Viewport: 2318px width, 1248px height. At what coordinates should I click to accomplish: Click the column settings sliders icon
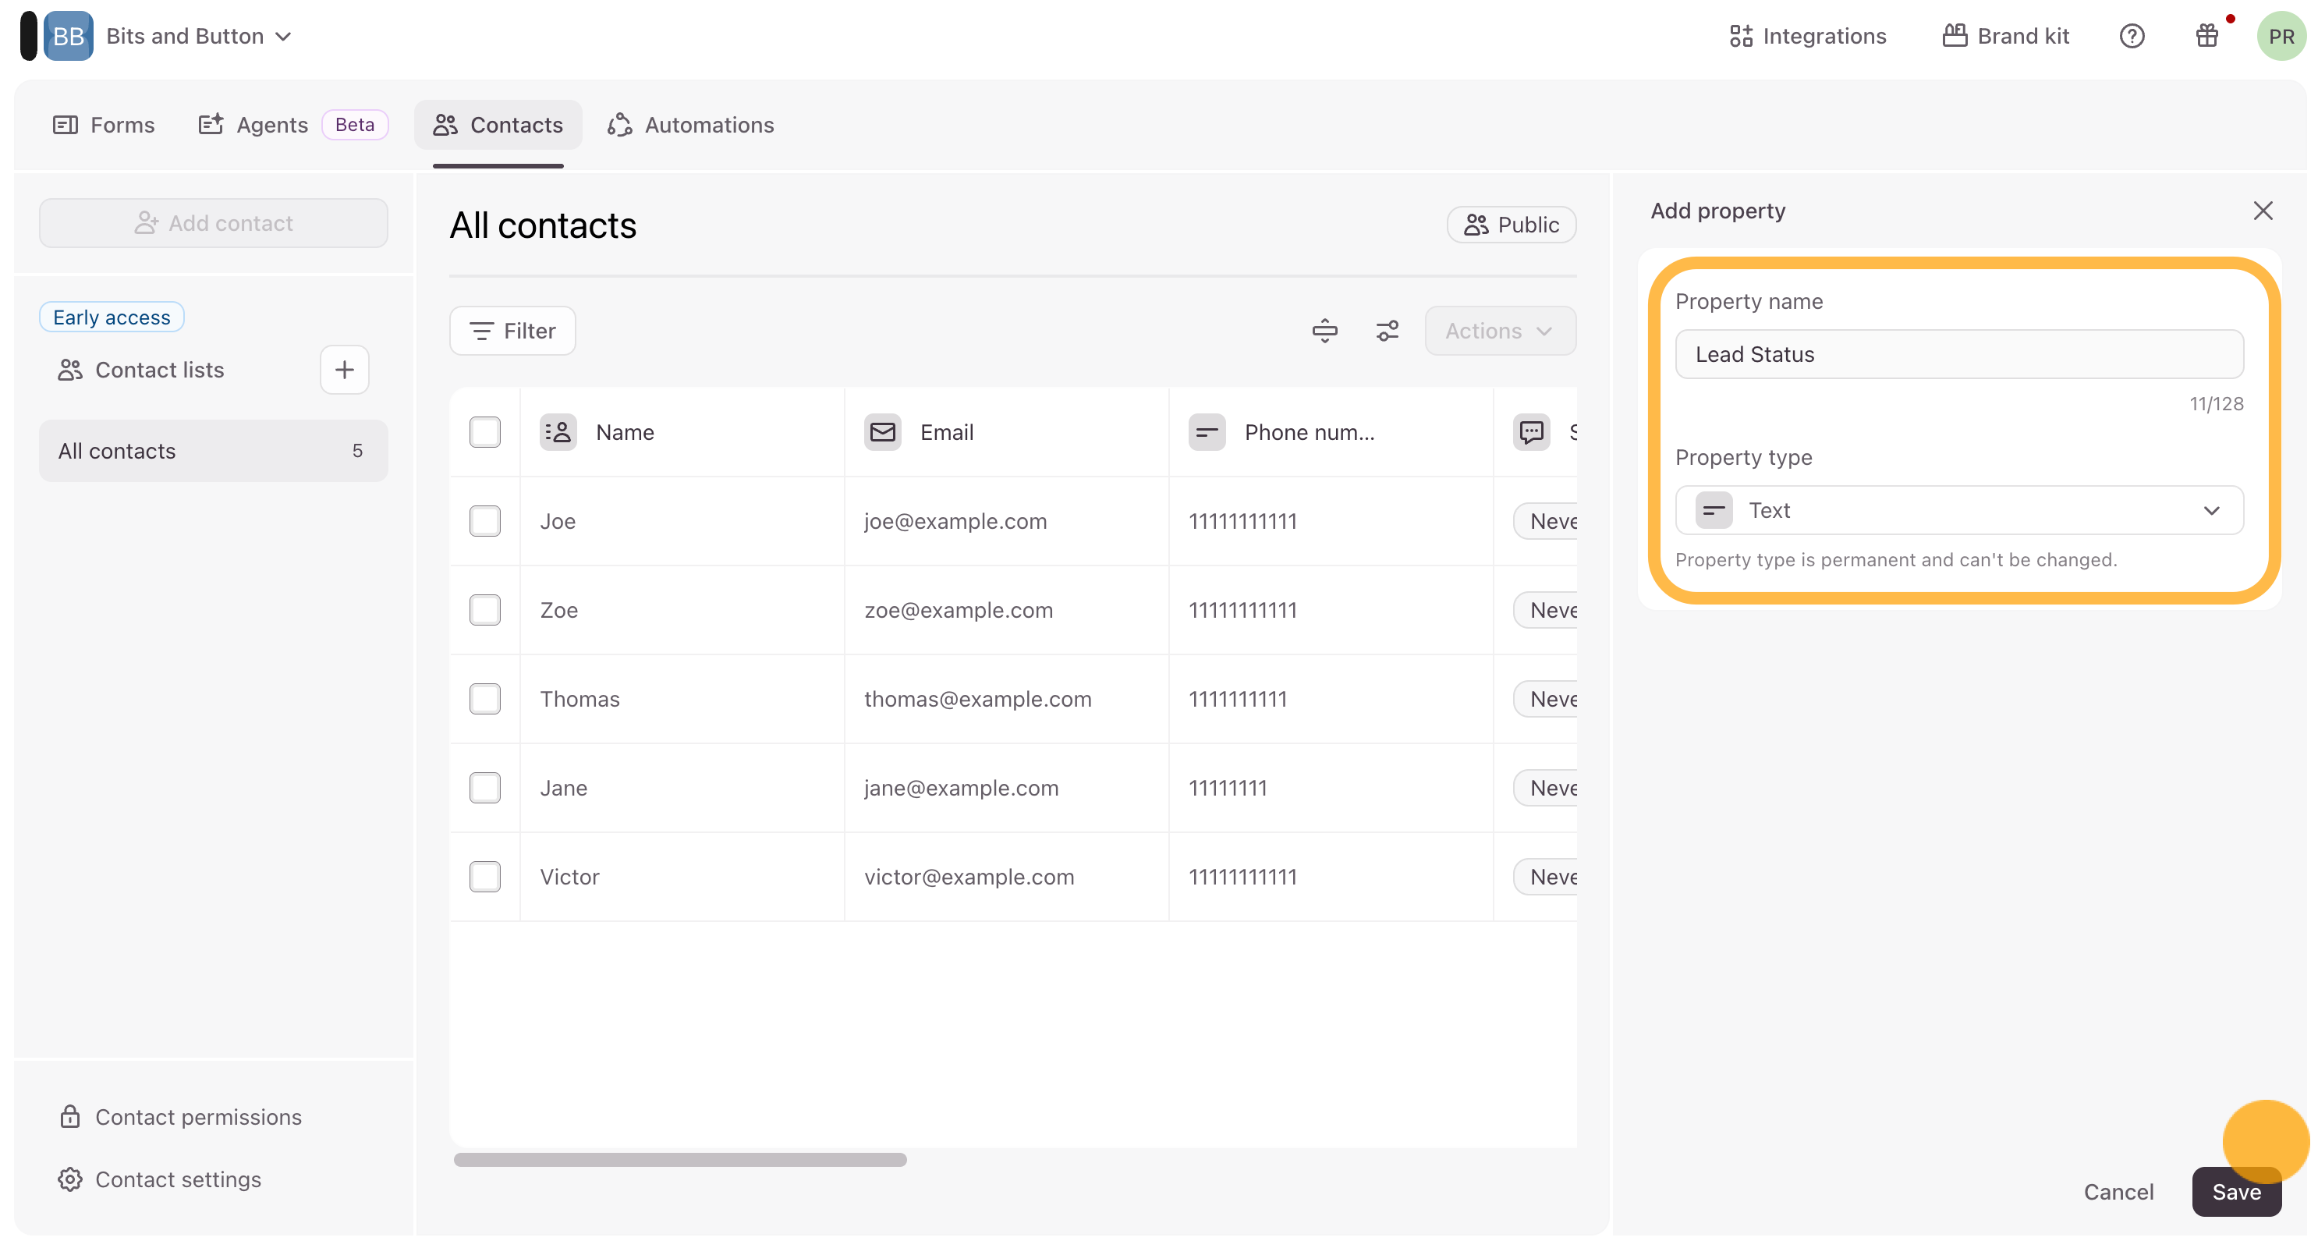[1387, 331]
